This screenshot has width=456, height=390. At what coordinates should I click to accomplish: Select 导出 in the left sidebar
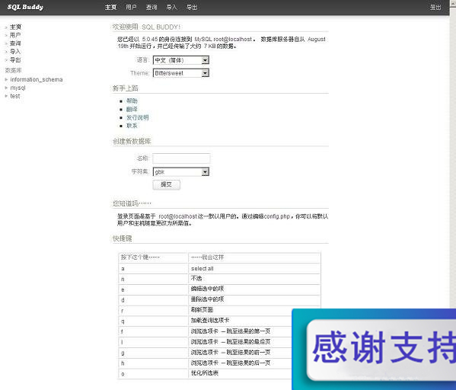coord(15,60)
